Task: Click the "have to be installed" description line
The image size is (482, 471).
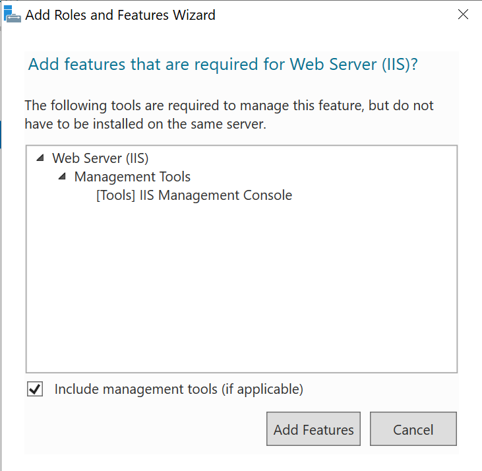Action: [145, 124]
